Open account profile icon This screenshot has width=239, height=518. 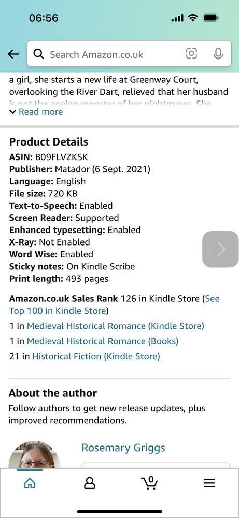pos(89,483)
